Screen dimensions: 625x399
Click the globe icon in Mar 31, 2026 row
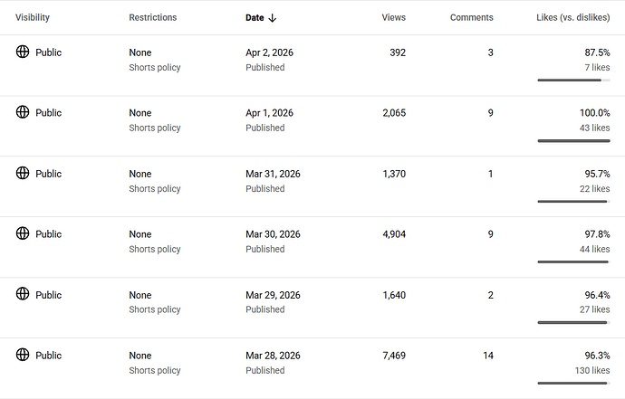tap(23, 173)
